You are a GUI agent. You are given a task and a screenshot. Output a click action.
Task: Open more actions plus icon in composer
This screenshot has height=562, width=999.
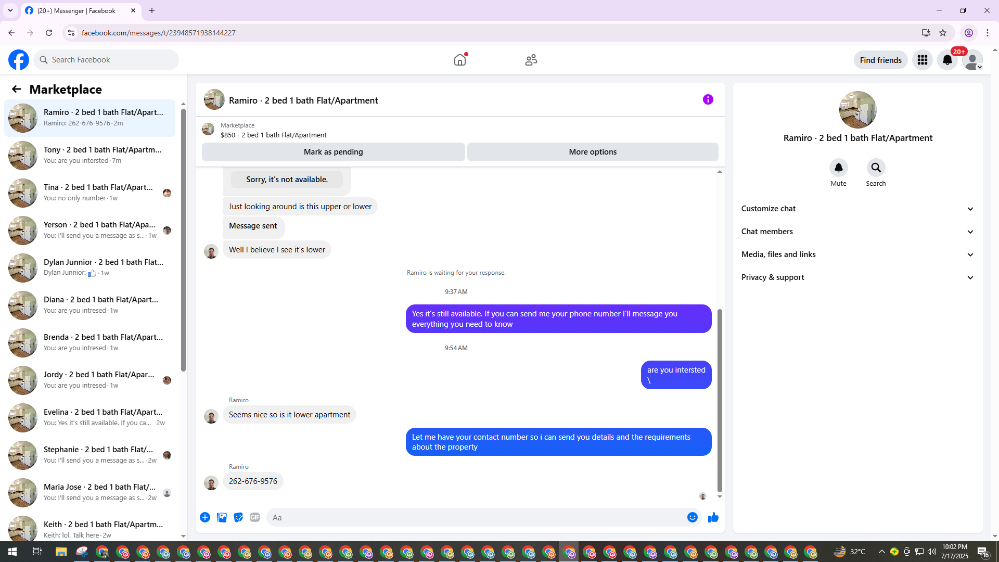205,517
